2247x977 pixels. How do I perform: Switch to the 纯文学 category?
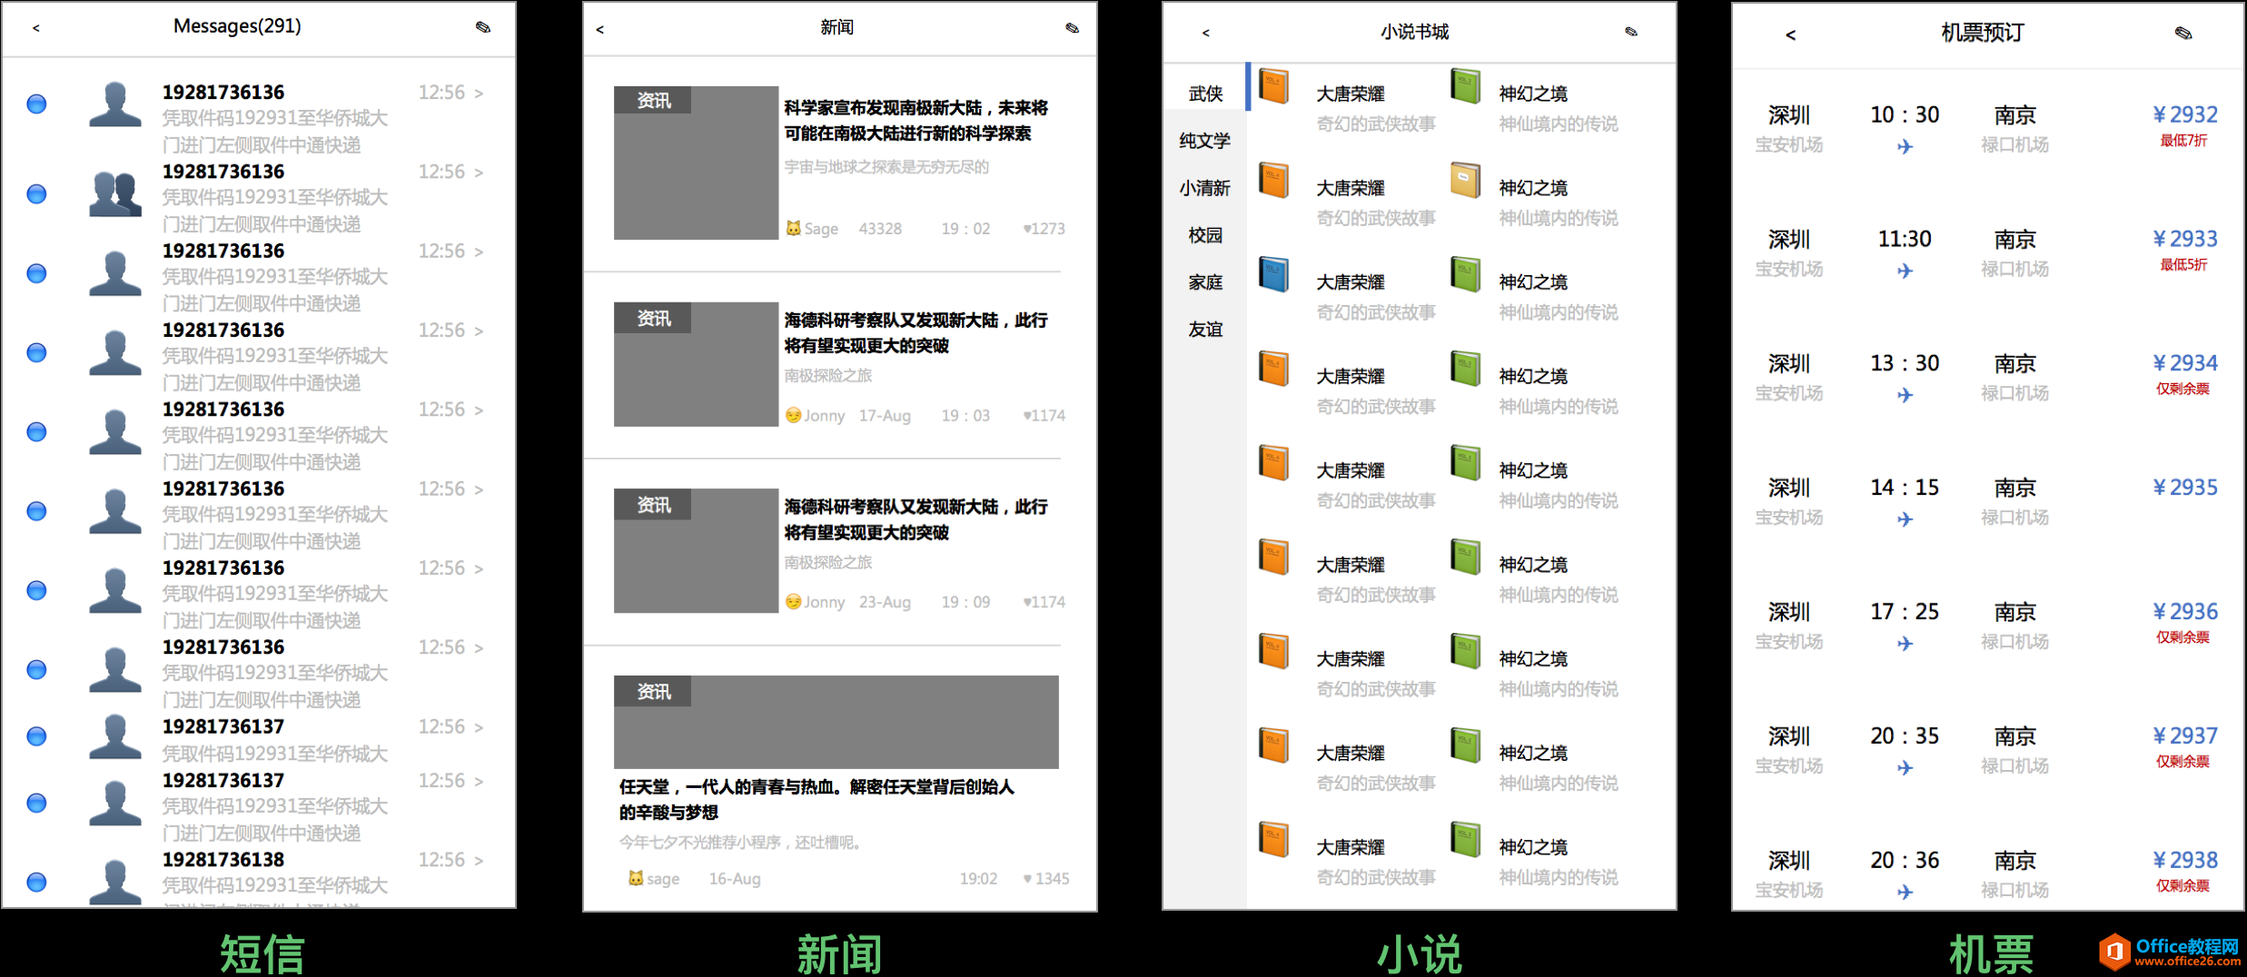(x=1205, y=141)
